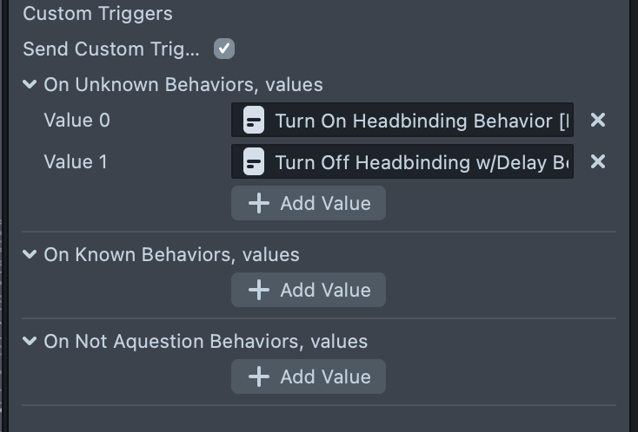
Task: Uncheck the Send Custom Triggers checkbox
Action: 224,49
